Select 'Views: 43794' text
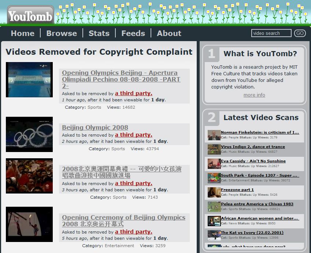 [x=145, y=149]
